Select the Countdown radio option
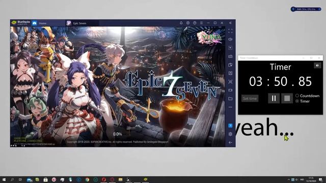The image size is (326, 183). [x=307, y=96]
